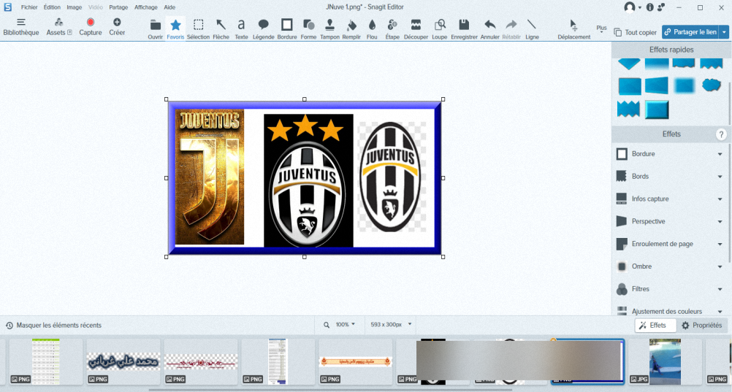Click Masquer les éléments récents

(53, 326)
